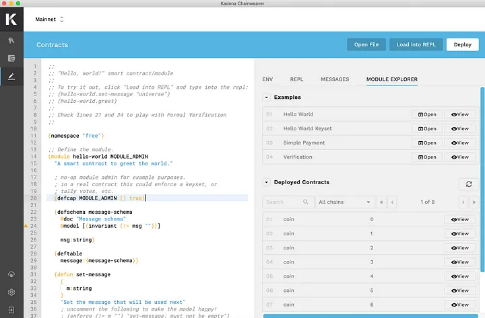Click the coin name in row 07

288,305
